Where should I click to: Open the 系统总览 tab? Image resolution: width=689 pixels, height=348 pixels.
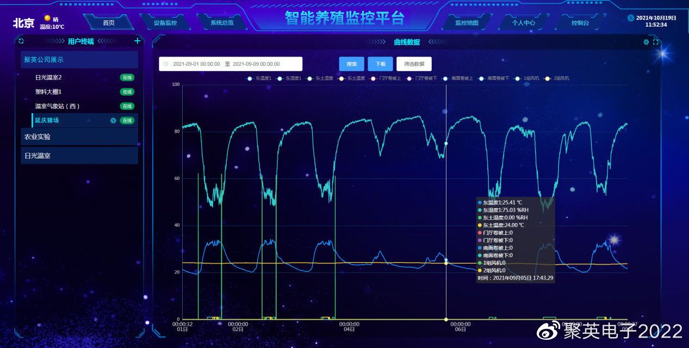pyautogui.click(x=222, y=23)
